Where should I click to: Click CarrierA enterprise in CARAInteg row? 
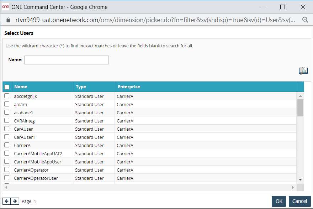click(x=125, y=121)
